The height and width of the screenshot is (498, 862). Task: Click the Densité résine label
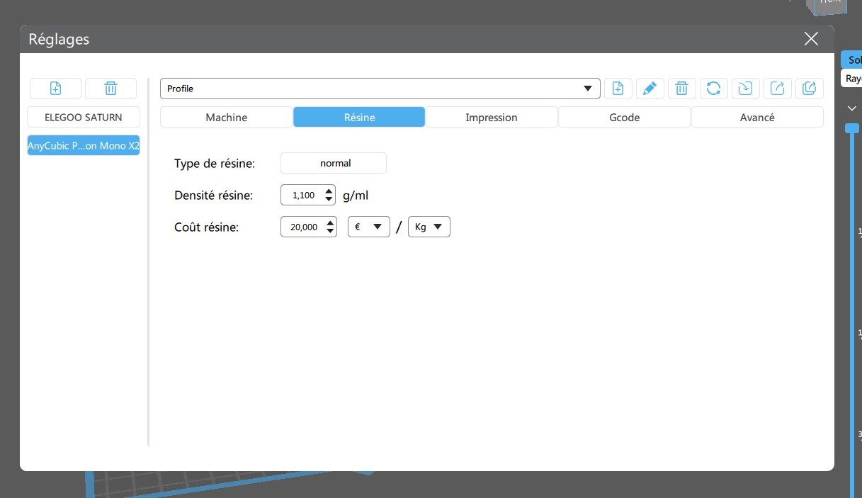click(x=213, y=195)
